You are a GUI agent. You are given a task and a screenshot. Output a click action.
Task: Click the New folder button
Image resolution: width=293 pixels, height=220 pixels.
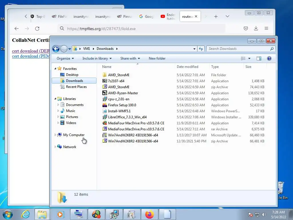click(157, 58)
